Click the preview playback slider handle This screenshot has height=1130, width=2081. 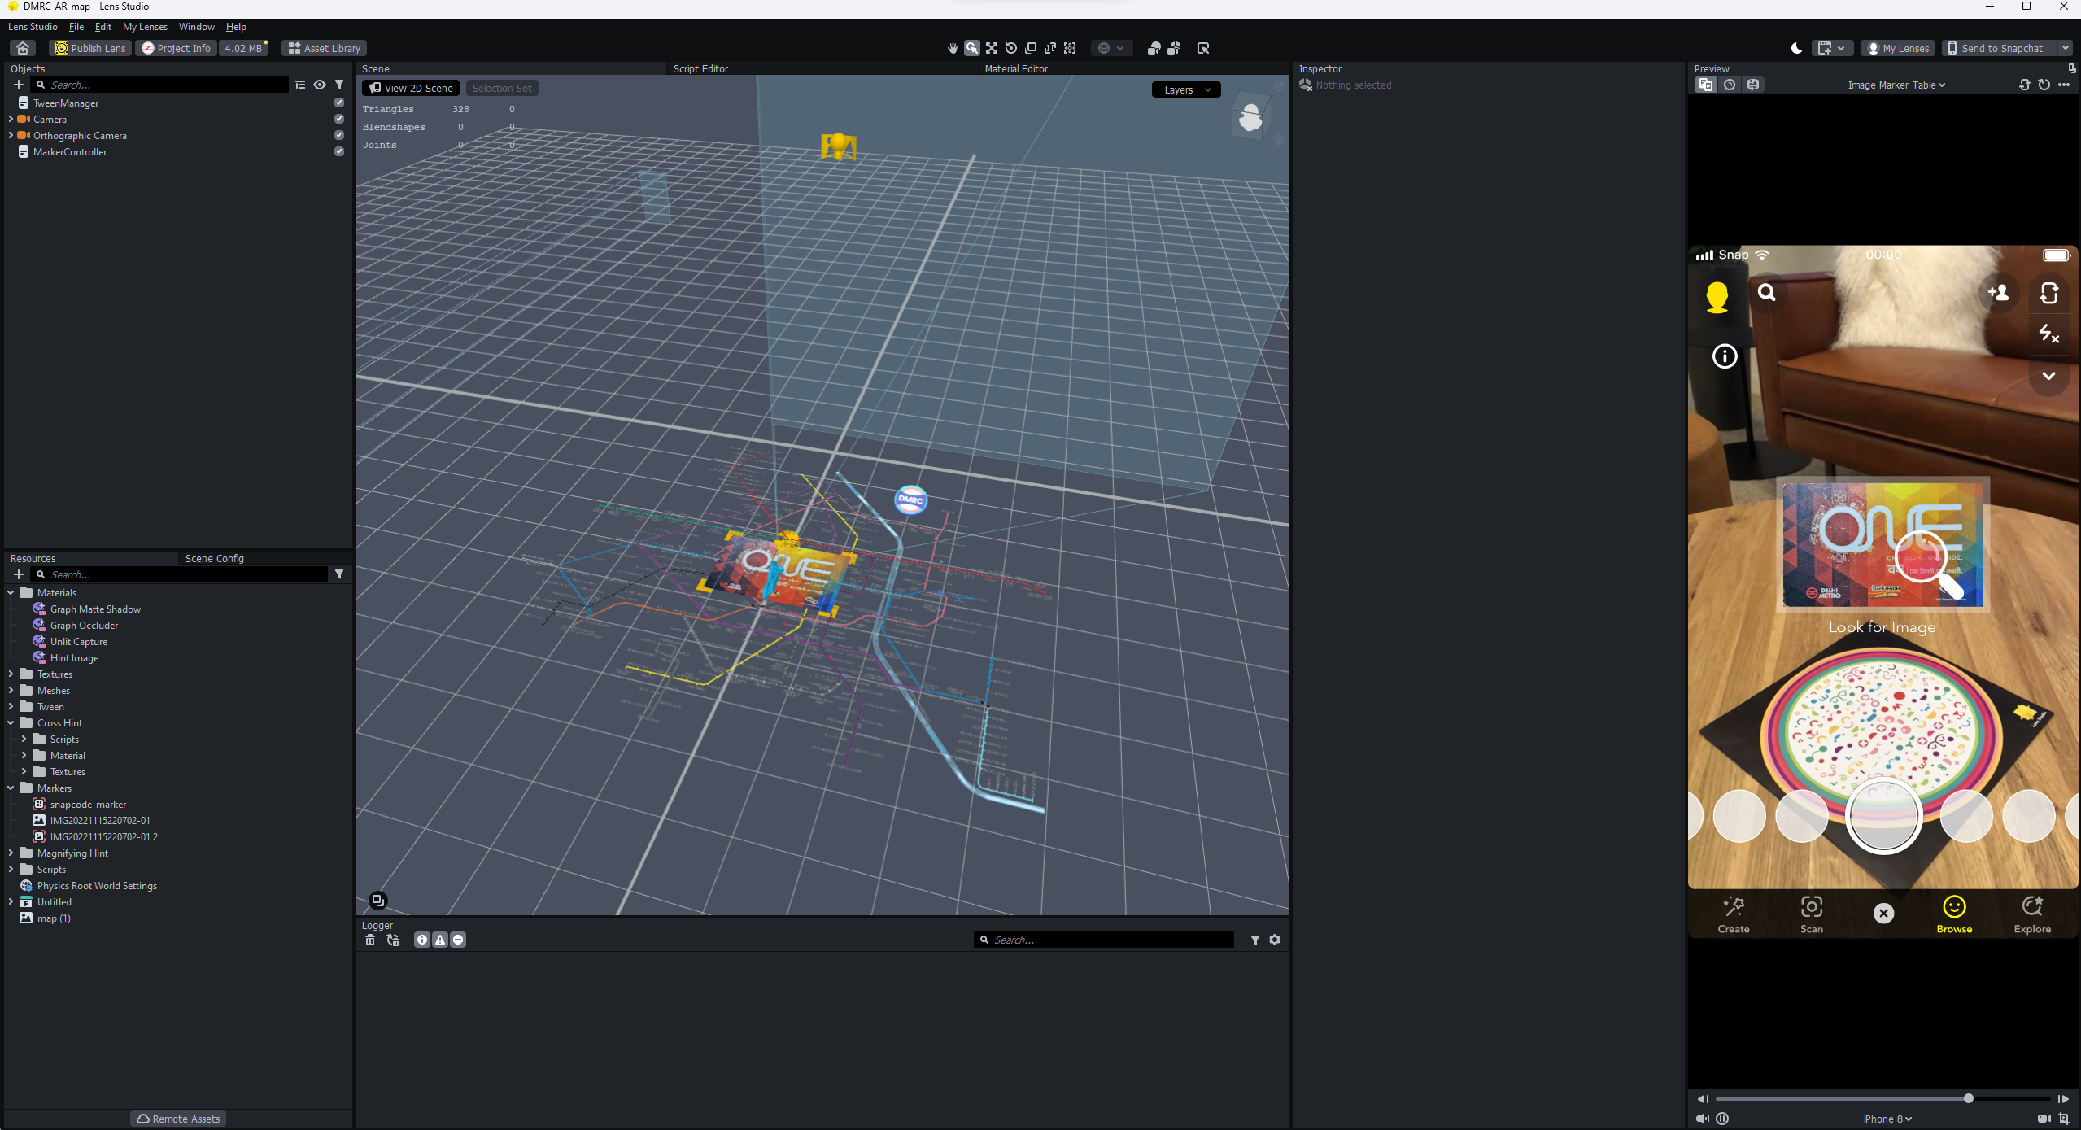click(x=1968, y=1098)
